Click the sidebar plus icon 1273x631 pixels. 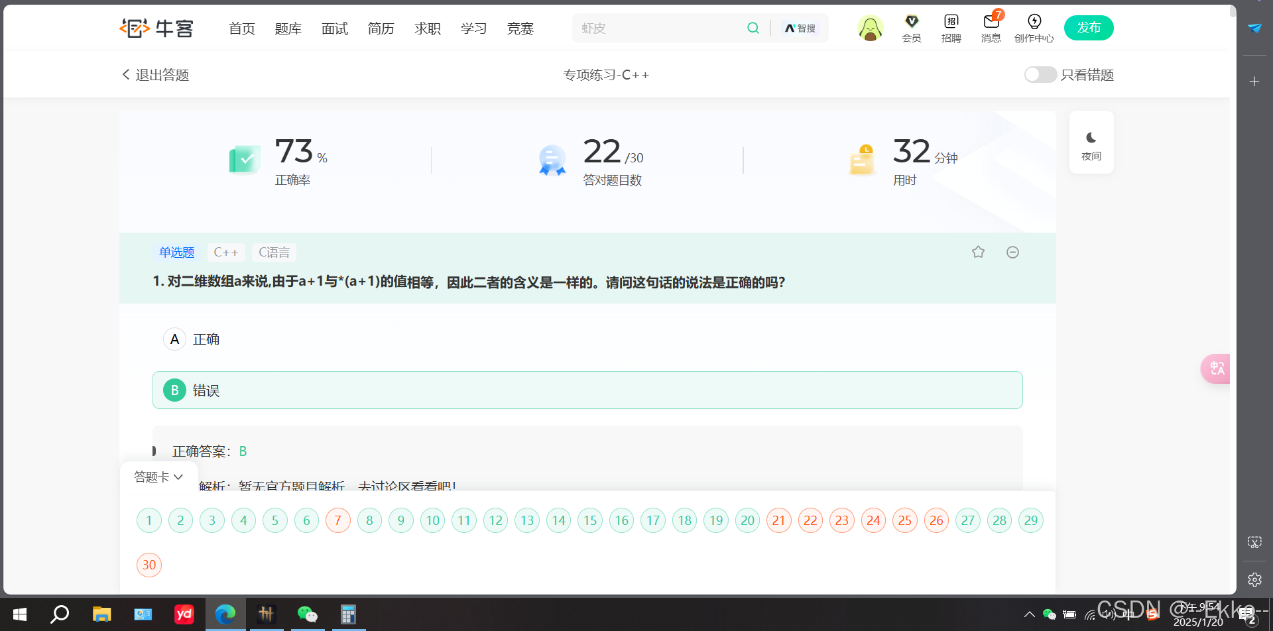tap(1254, 82)
